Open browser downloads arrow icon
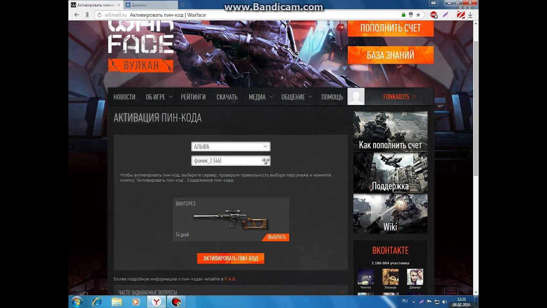 pyautogui.click(x=470, y=15)
